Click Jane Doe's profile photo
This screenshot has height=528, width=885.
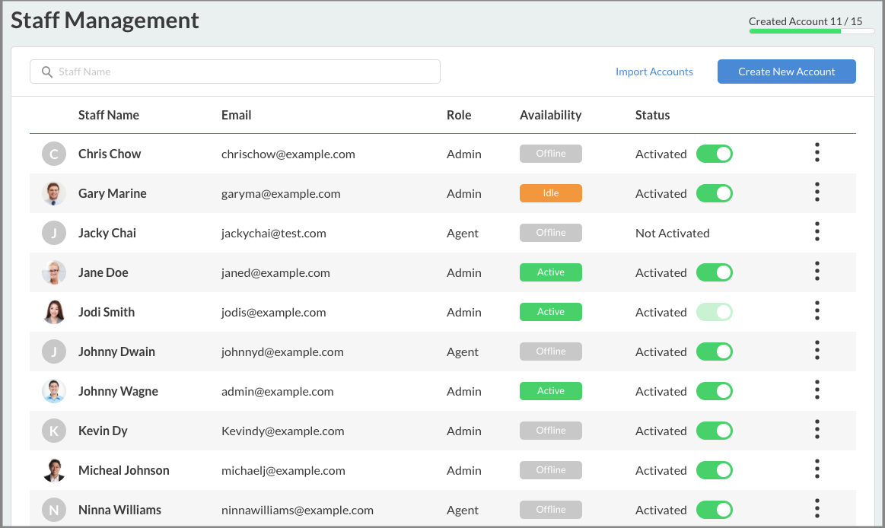(54, 272)
